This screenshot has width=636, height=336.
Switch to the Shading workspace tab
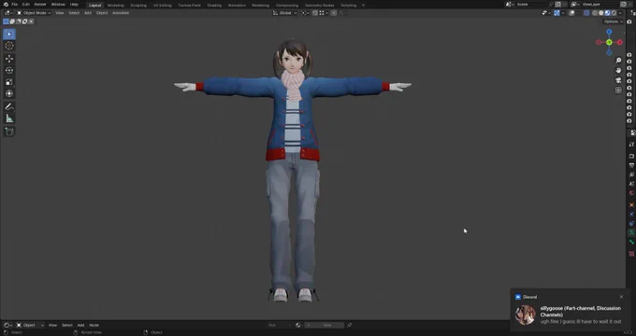click(214, 6)
